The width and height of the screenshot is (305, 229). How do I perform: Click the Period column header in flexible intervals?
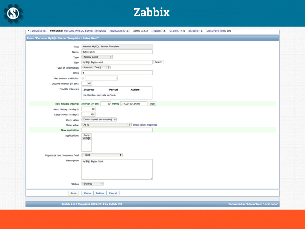(x=113, y=89)
